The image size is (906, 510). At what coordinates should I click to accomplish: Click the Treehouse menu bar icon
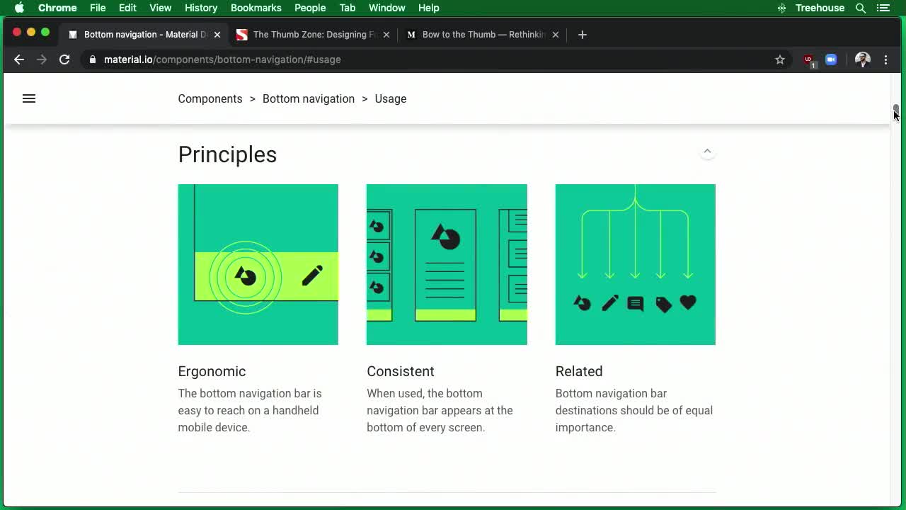pyautogui.click(x=781, y=8)
